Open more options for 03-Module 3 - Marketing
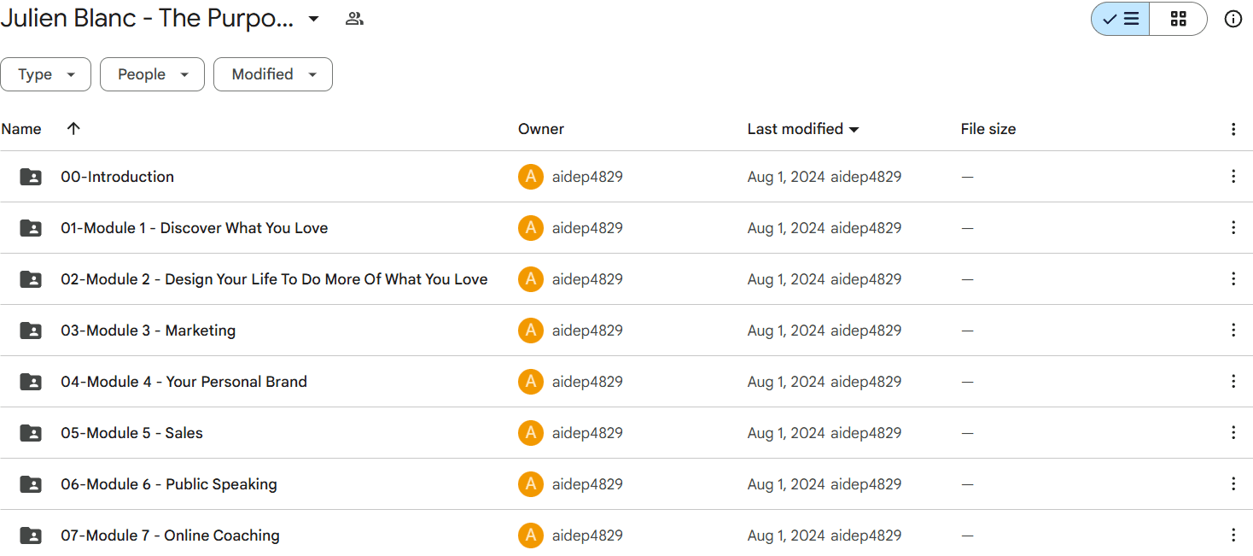The height and width of the screenshot is (556, 1253). pos(1233,331)
